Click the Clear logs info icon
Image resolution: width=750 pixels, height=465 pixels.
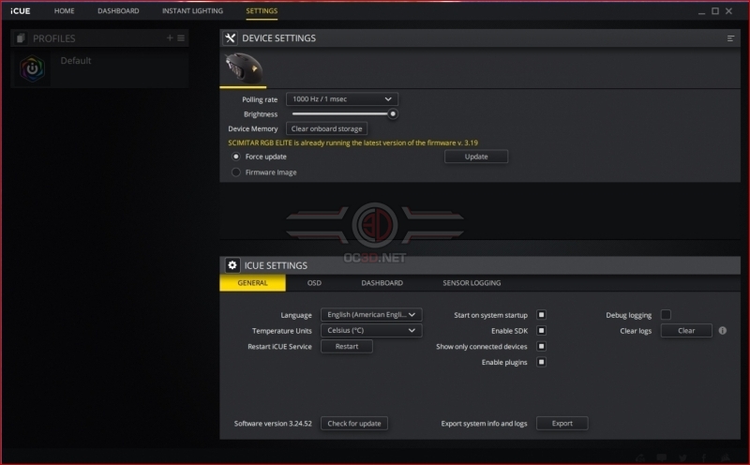point(722,331)
